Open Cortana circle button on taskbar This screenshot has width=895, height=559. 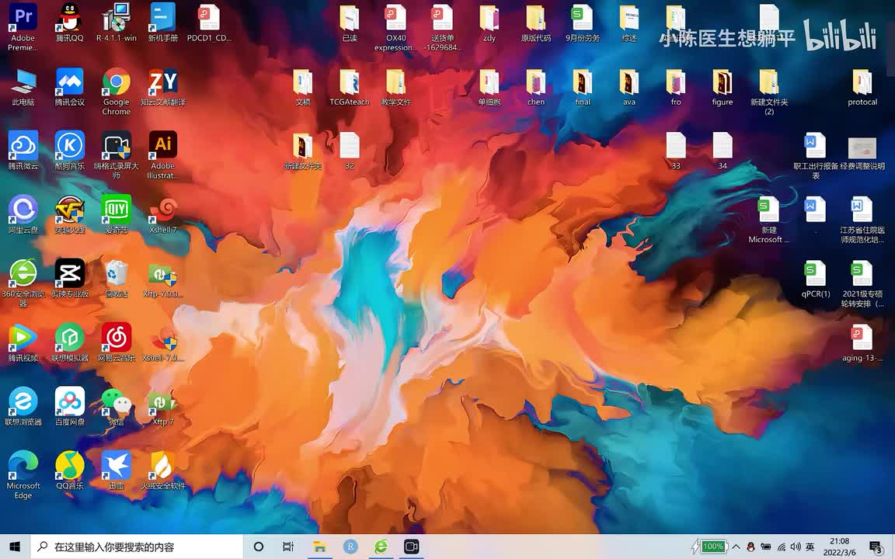pos(259,547)
